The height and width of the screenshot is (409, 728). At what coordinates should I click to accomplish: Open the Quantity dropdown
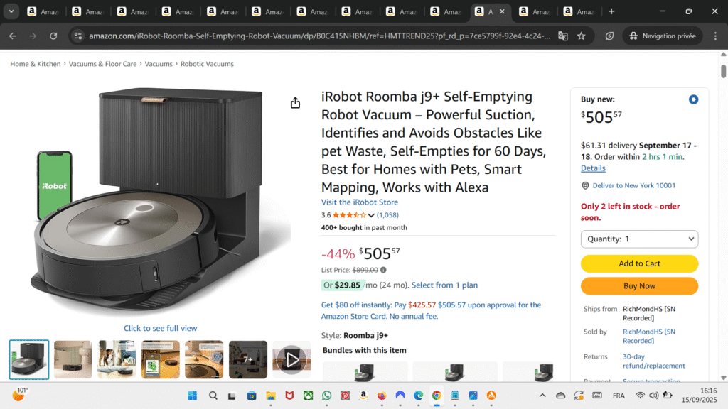tap(638, 239)
